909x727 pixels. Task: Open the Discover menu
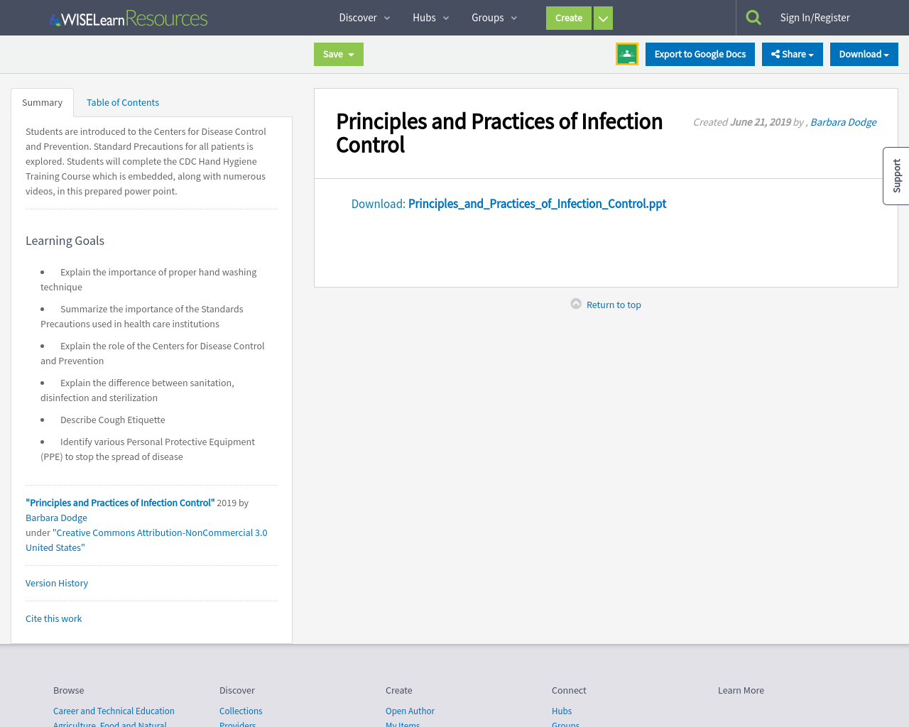[x=358, y=17]
